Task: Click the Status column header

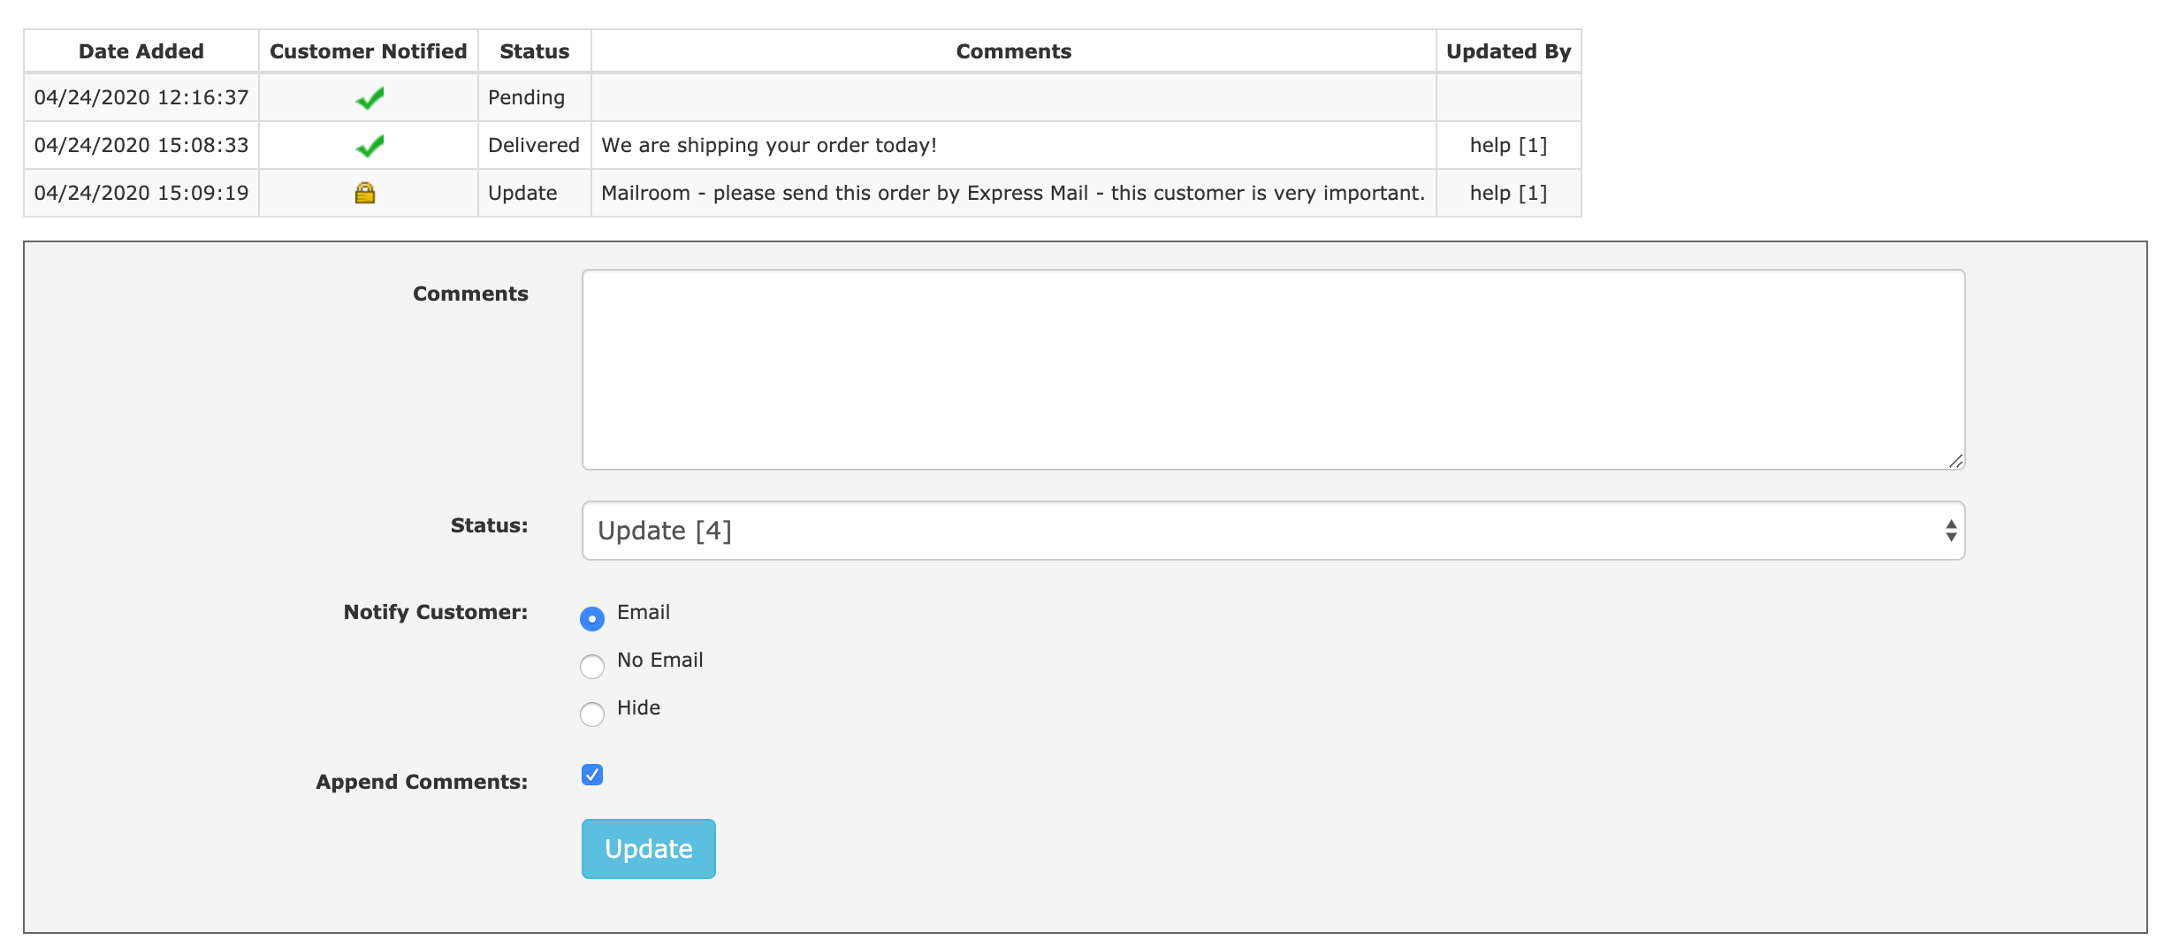Action: point(535,51)
